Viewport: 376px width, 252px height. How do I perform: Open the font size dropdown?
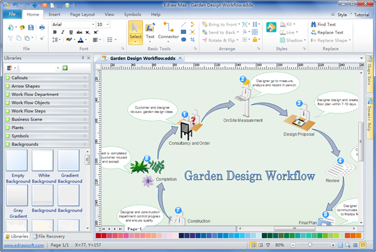(x=108, y=24)
